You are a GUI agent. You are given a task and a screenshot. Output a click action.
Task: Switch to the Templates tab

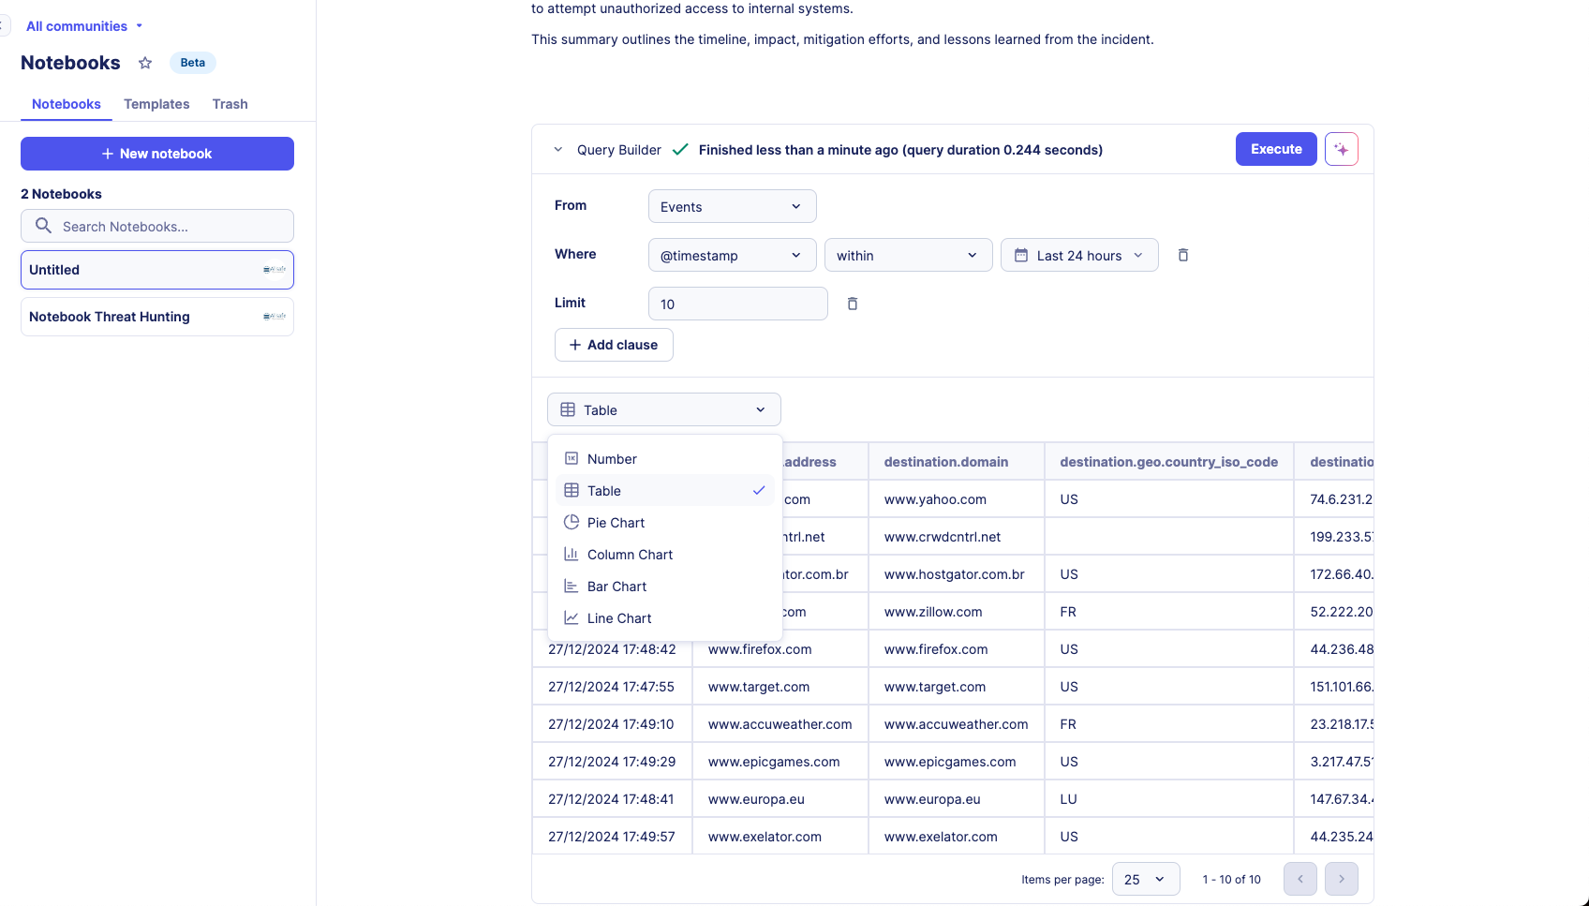point(156,104)
